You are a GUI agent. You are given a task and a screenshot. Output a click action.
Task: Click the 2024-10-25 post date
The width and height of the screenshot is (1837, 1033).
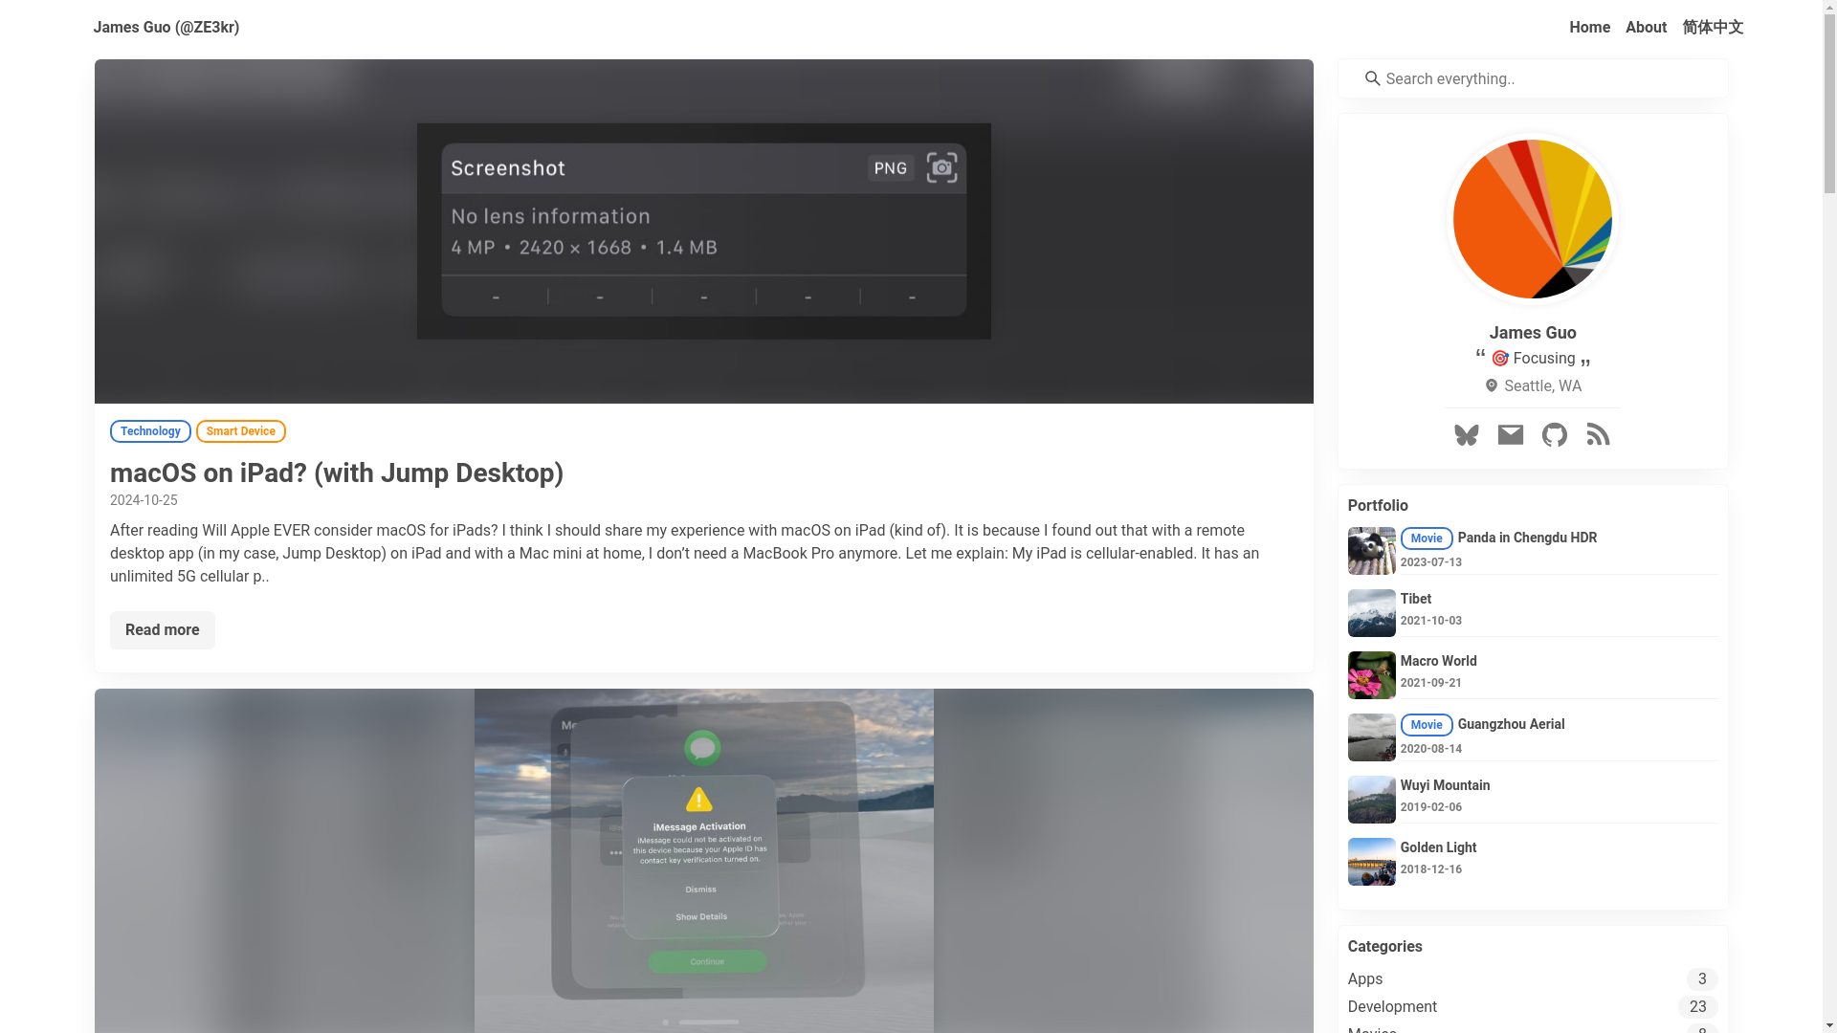144,500
